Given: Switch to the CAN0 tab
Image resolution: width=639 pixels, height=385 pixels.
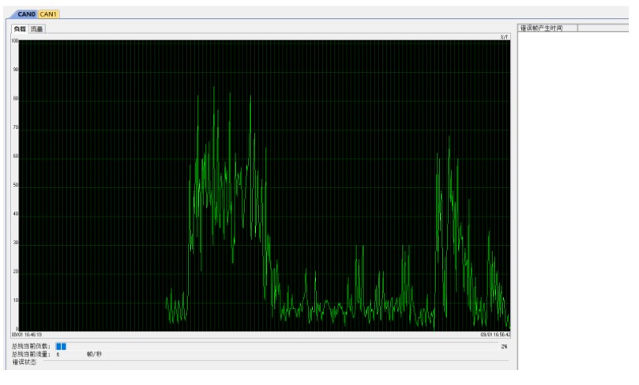Looking at the screenshot, I should tap(26, 14).
